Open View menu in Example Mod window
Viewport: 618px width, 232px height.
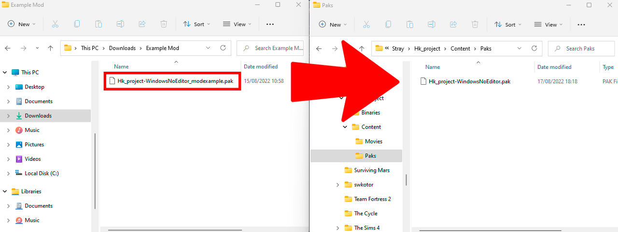pos(237,24)
